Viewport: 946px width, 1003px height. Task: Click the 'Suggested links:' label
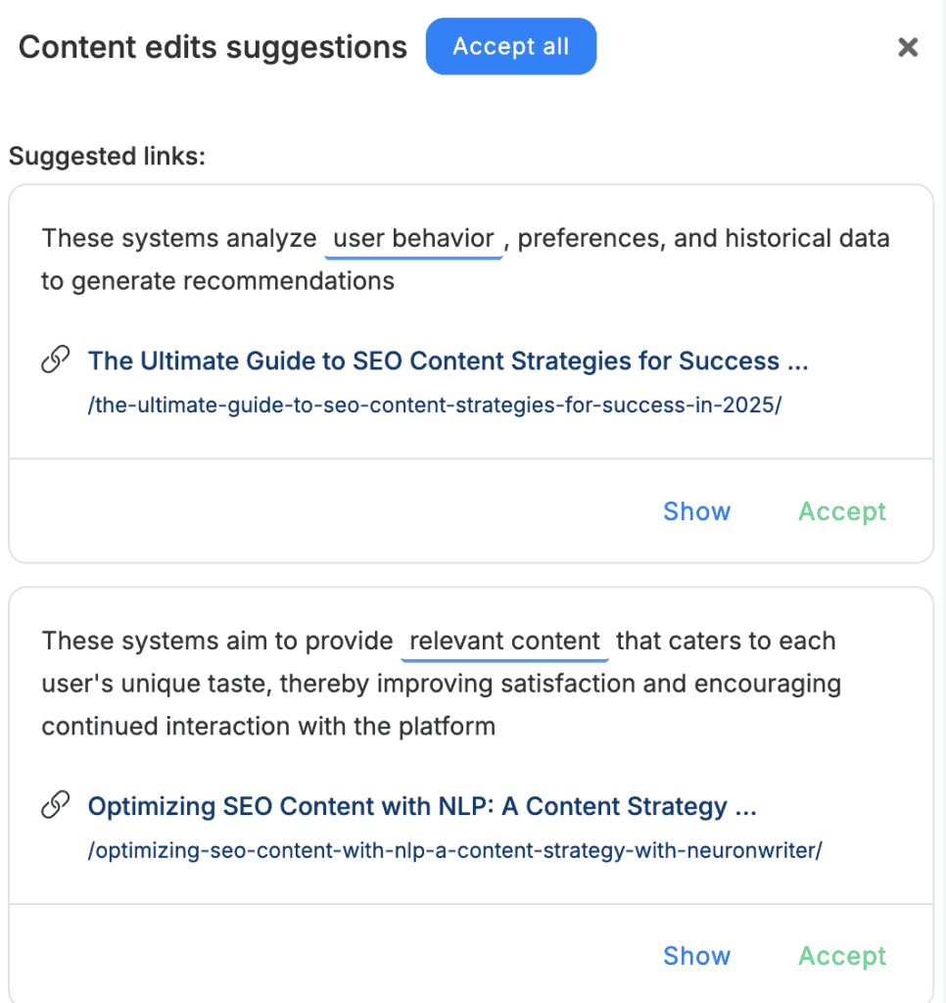pos(107,156)
